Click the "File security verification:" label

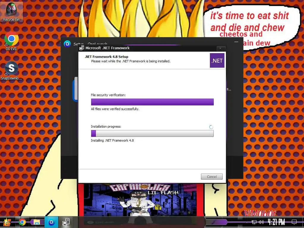point(108,95)
